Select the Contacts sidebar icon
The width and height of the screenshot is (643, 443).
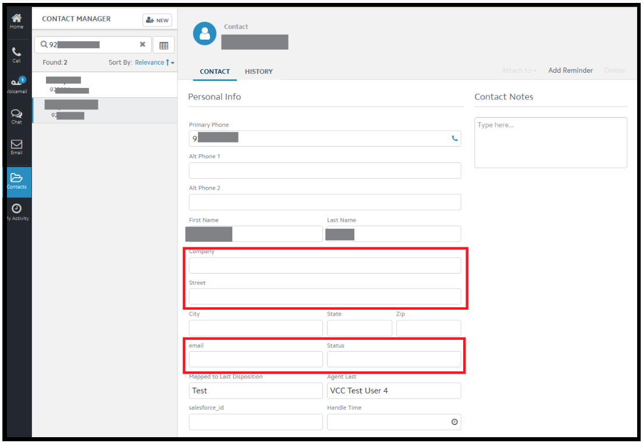pos(17,182)
